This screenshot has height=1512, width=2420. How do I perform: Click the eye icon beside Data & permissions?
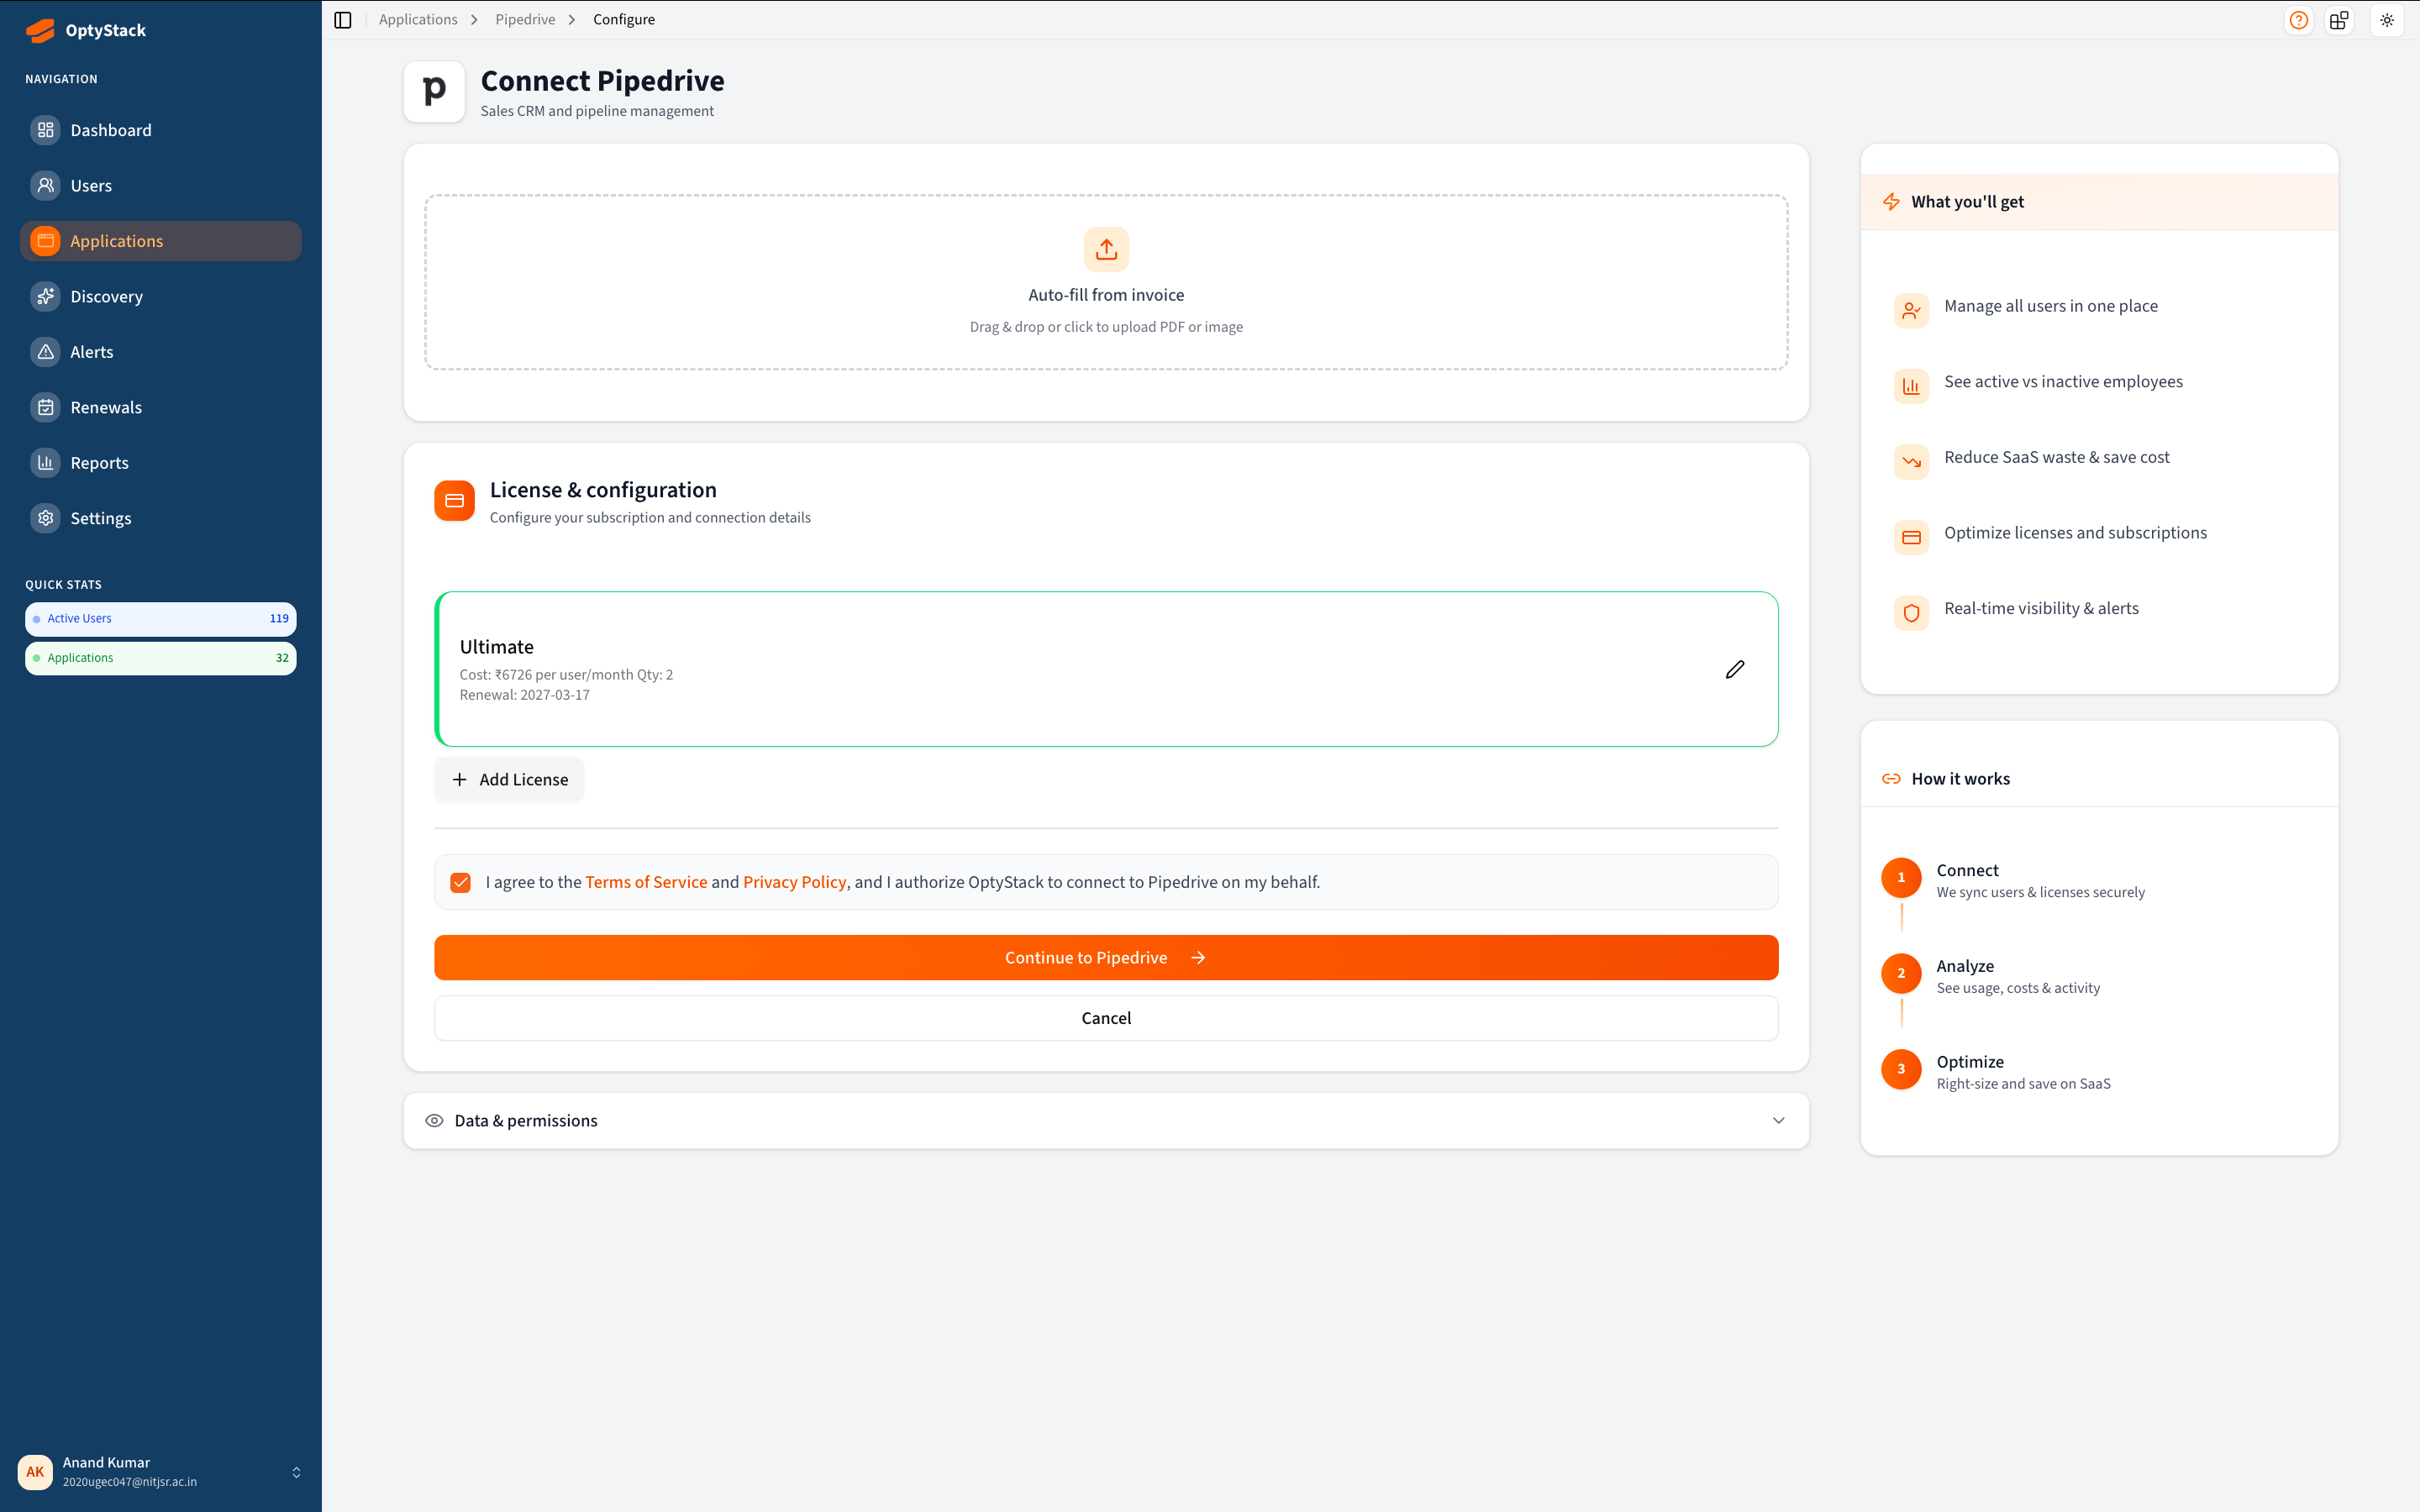tap(434, 1121)
